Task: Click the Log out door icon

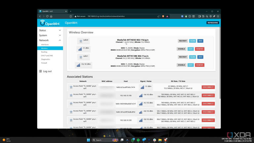Action: 40,71
